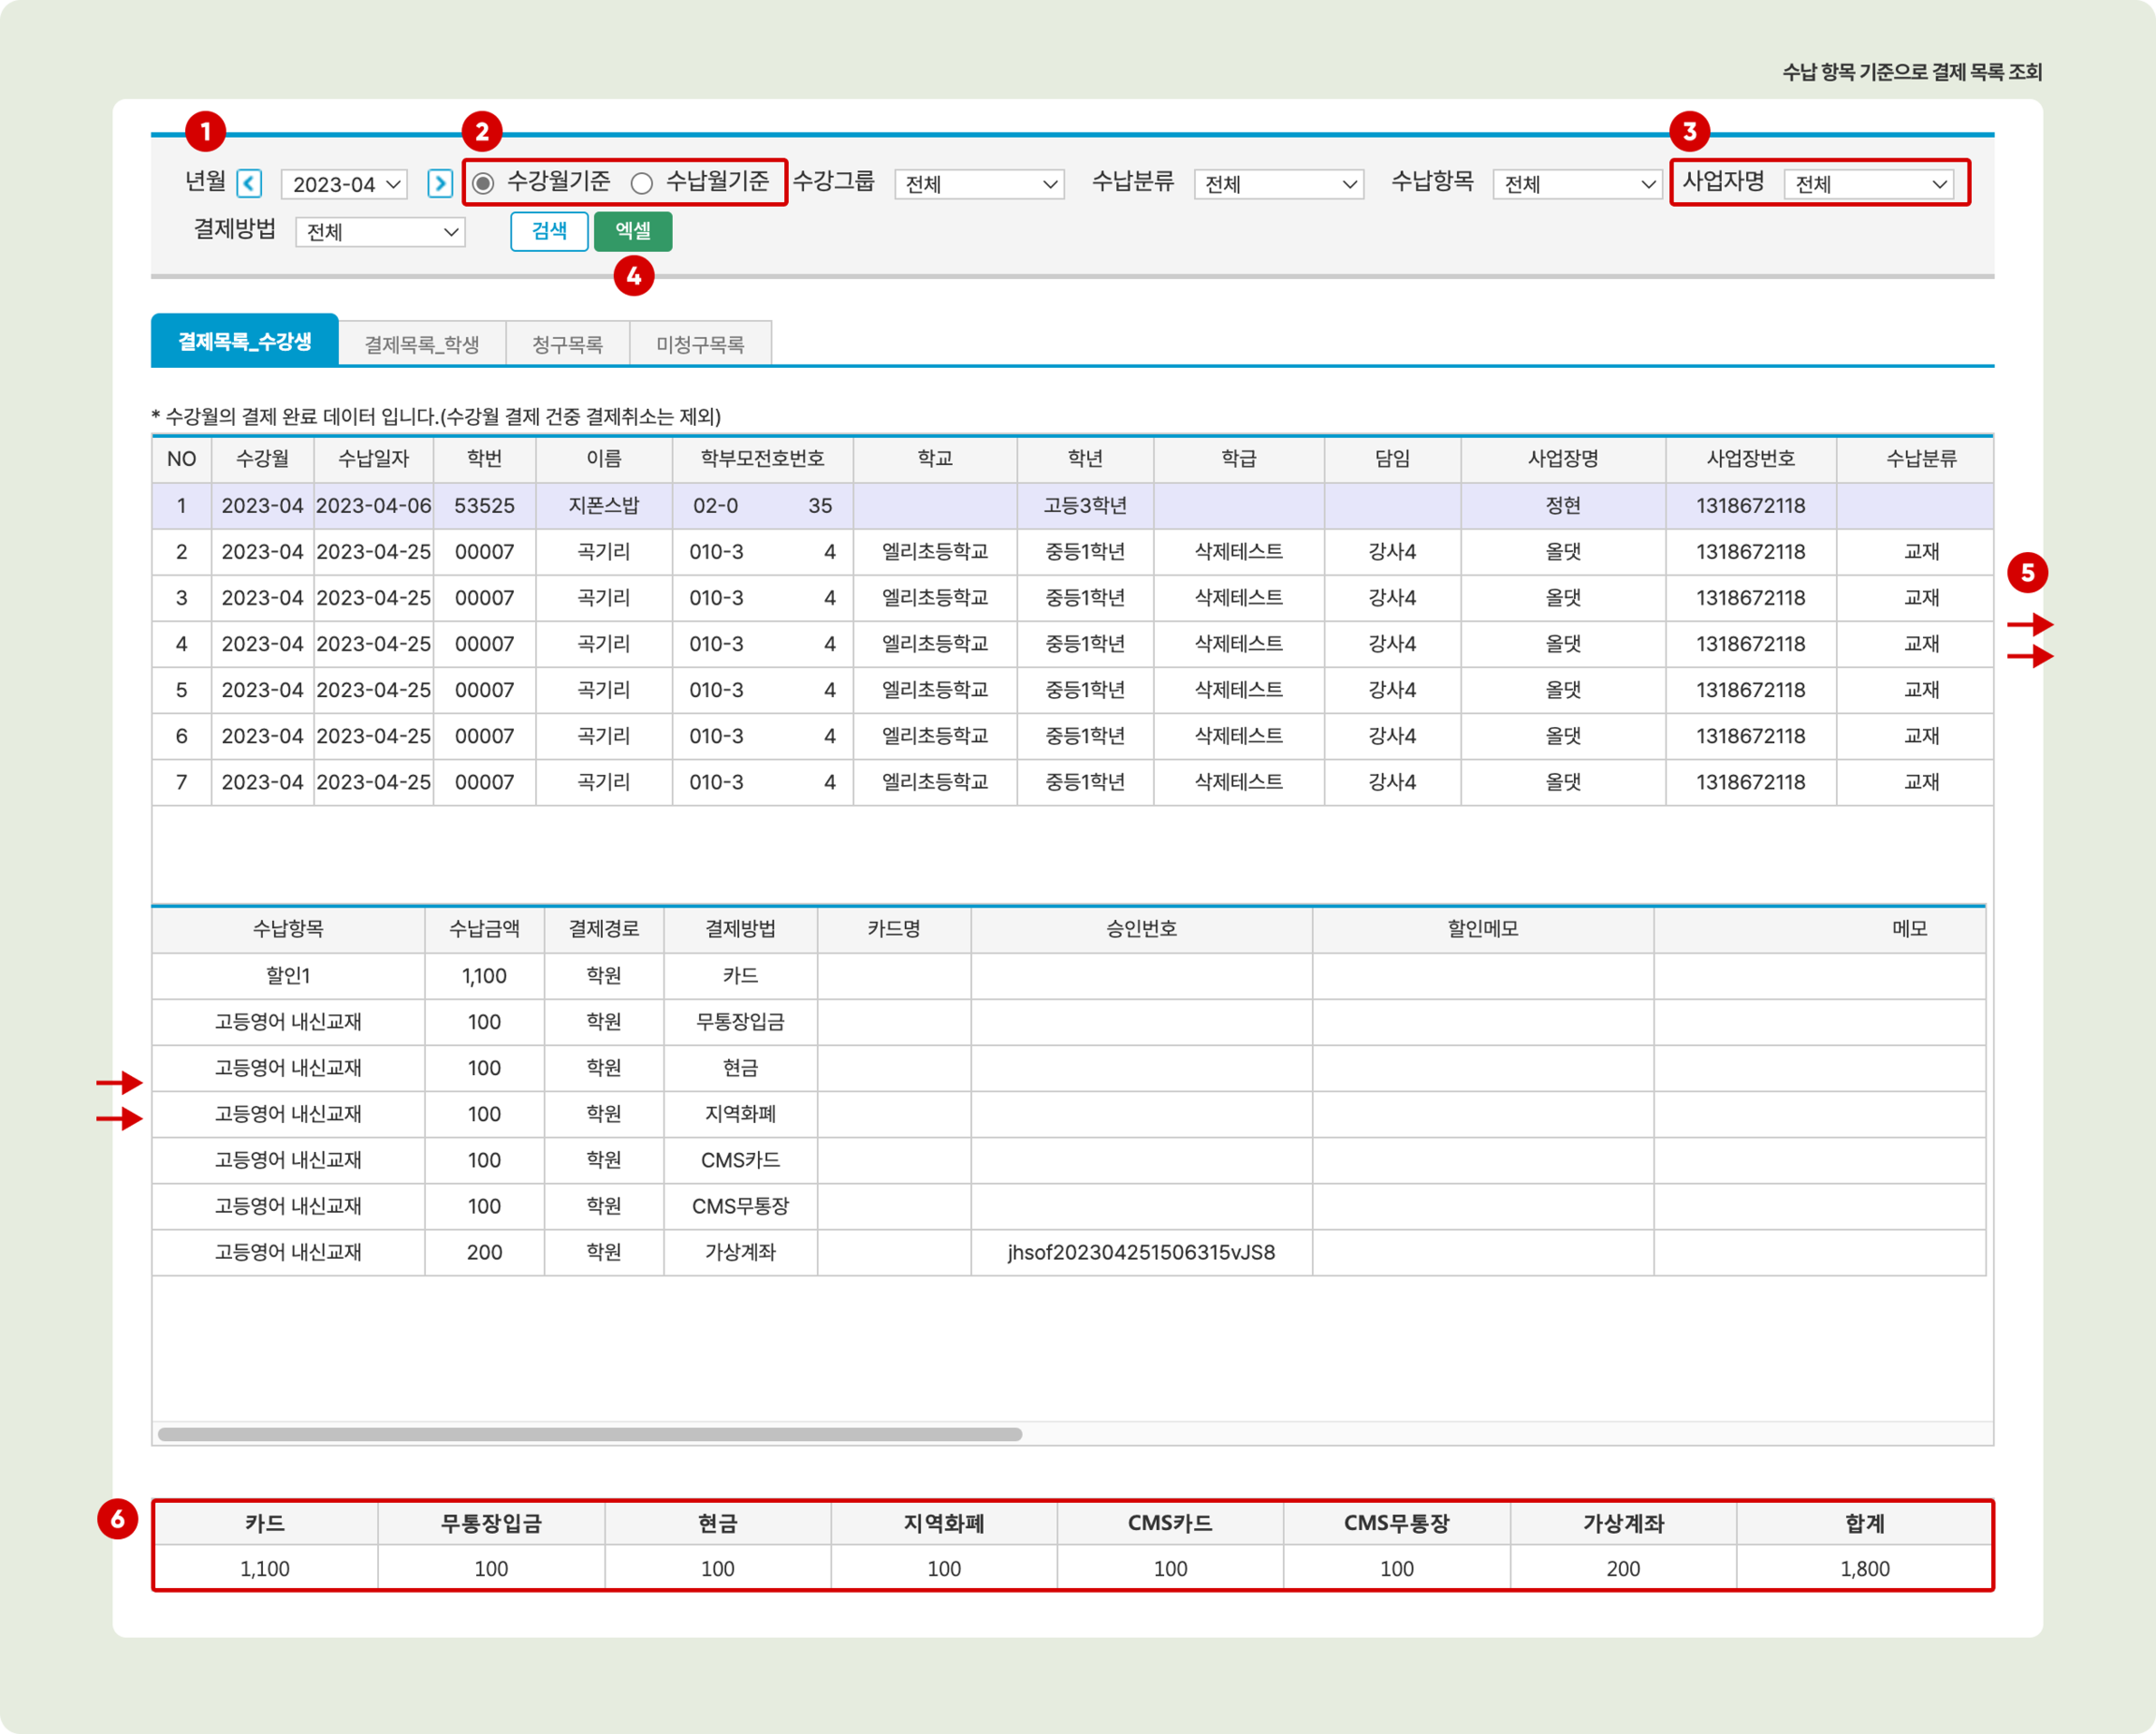
Task: Click the 수납일자 column header
Action: (373, 459)
